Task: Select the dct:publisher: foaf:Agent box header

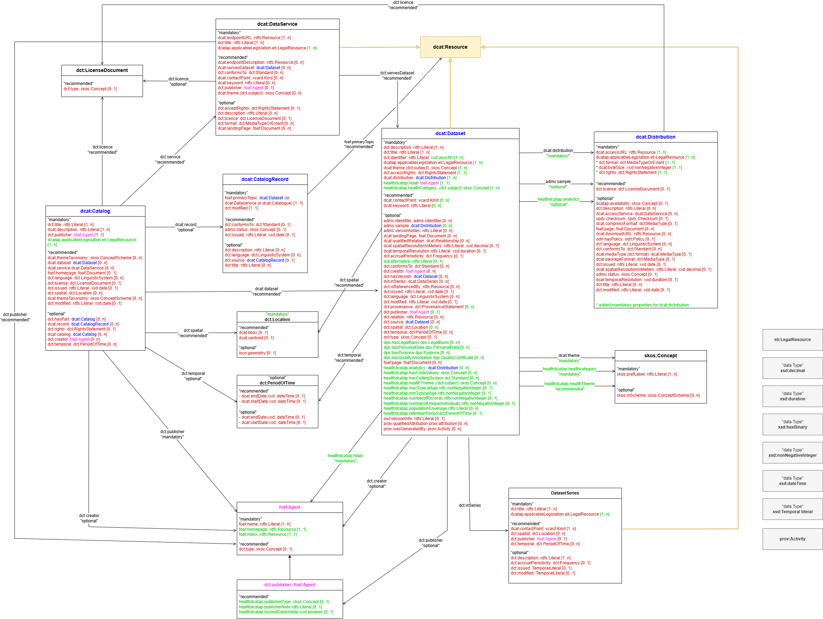Action: 289,585
